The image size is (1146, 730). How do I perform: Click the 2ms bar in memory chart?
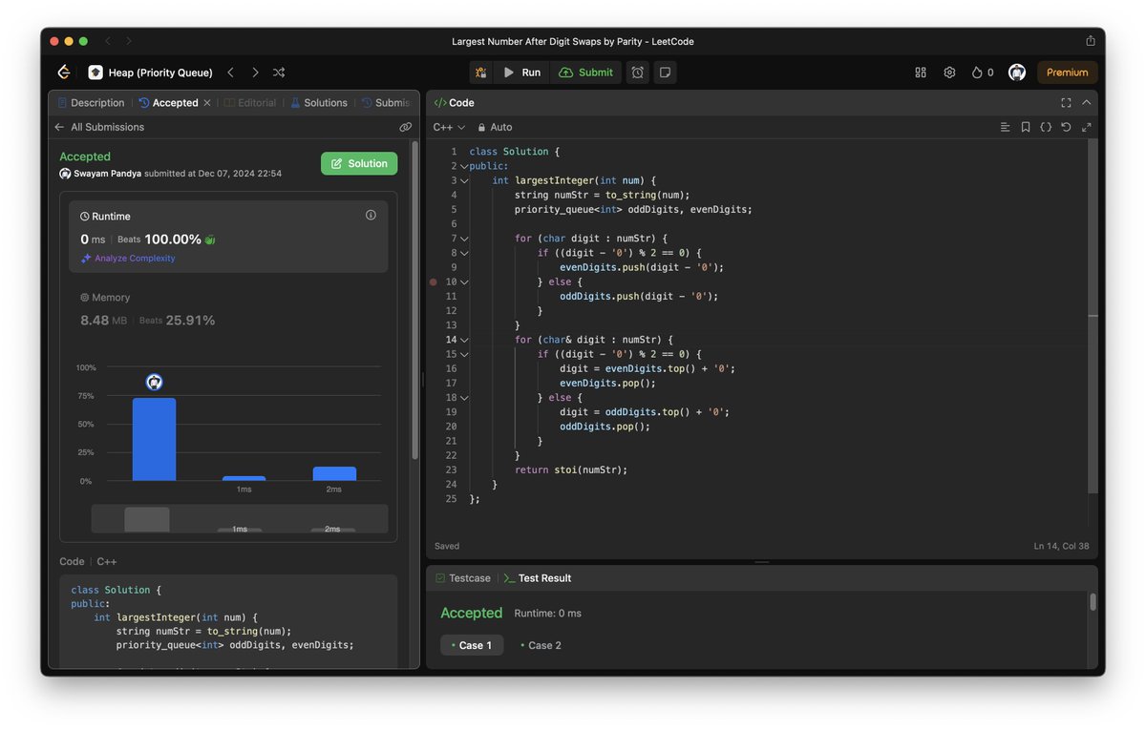point(334,473)
